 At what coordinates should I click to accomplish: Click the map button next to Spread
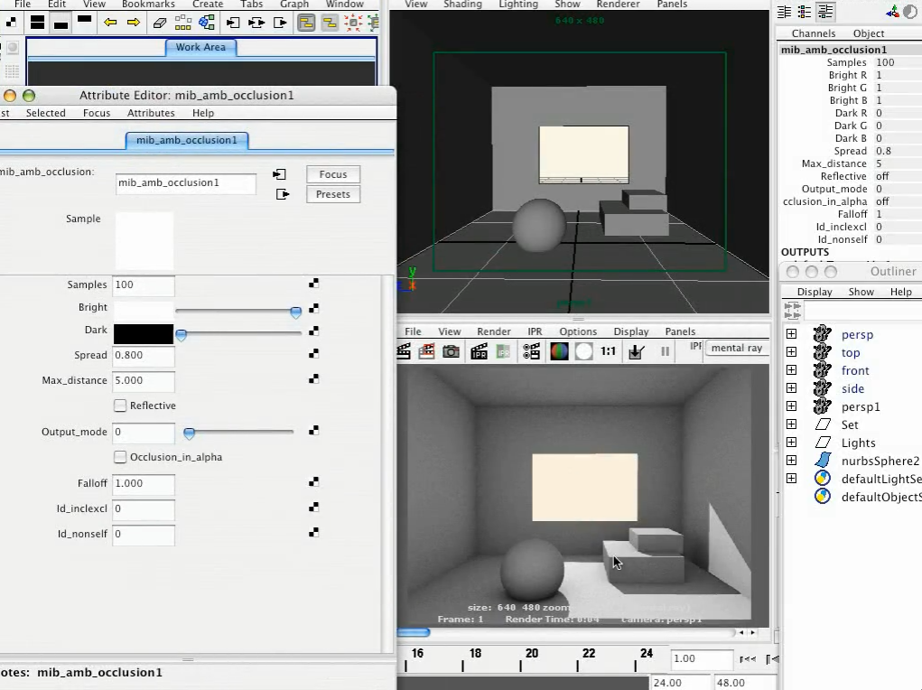pyautogui.click(x=313, y=353)
